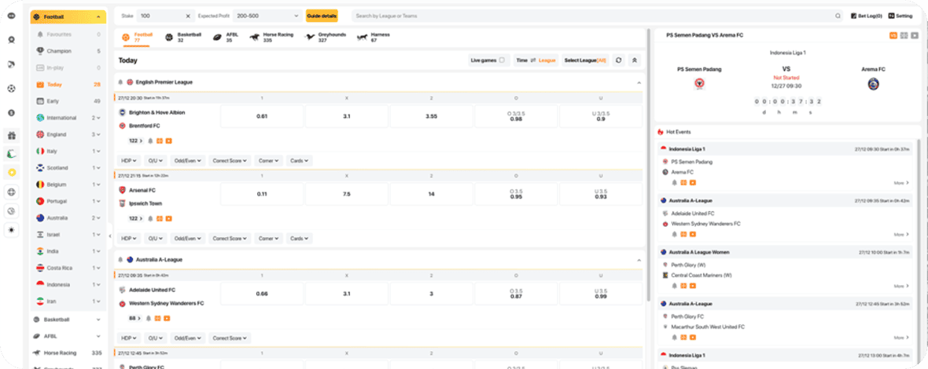Click the Guide details button
Viewport: 928px width, 369px height.
[x=322, y=16]
